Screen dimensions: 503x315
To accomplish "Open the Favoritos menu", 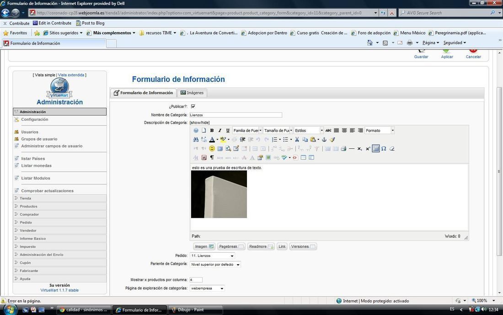I will [x=16, y=33].
